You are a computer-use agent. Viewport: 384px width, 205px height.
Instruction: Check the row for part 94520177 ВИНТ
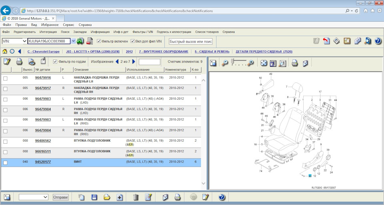pos(5,163)
